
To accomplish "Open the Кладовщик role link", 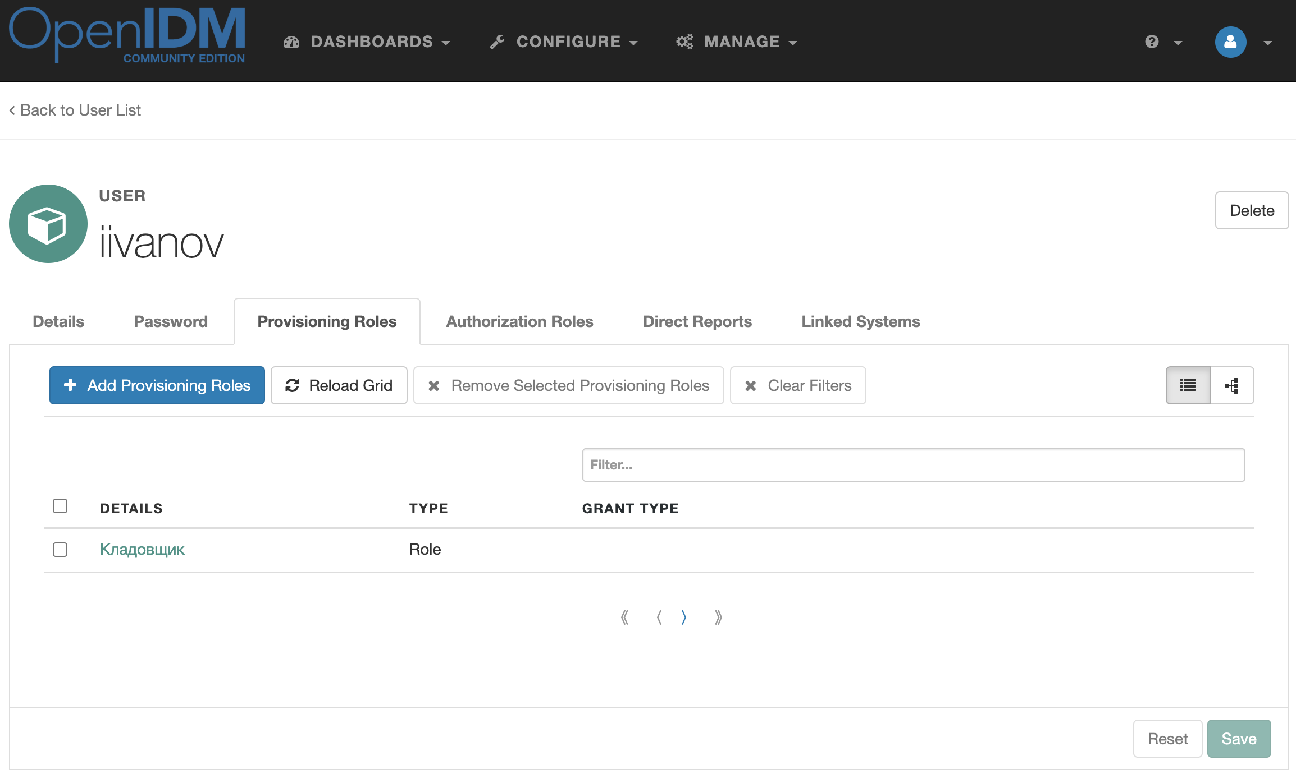I will [142, 550].
